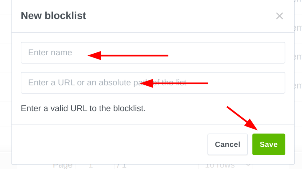302x169 pixels.
Task: Click the rows-per-page chevron arrow
Action: click(248, 165)
